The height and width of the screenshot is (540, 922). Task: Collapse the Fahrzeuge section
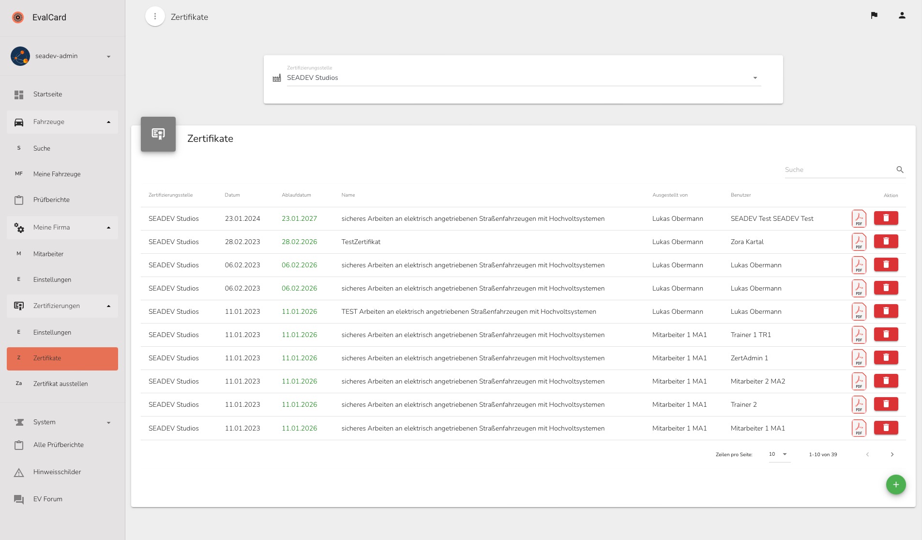(x=108, y=122)
